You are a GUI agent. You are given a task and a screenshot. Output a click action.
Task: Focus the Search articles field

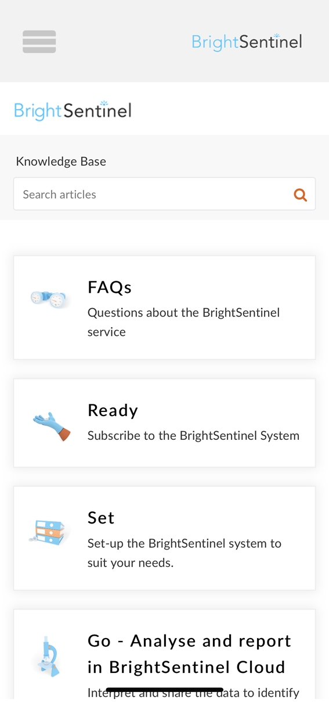coord(164,194)
